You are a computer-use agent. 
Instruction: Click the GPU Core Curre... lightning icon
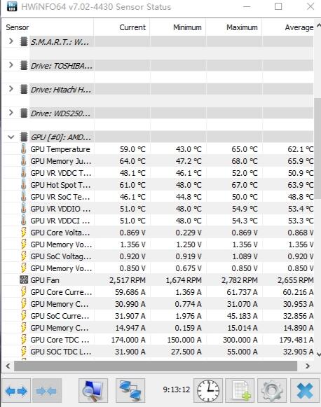[23, 292]
